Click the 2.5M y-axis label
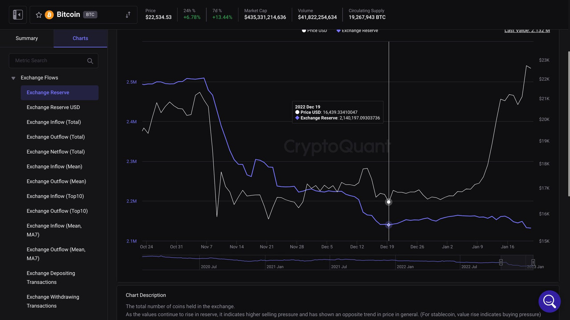570x320 pixels. [x=131, y=82]
